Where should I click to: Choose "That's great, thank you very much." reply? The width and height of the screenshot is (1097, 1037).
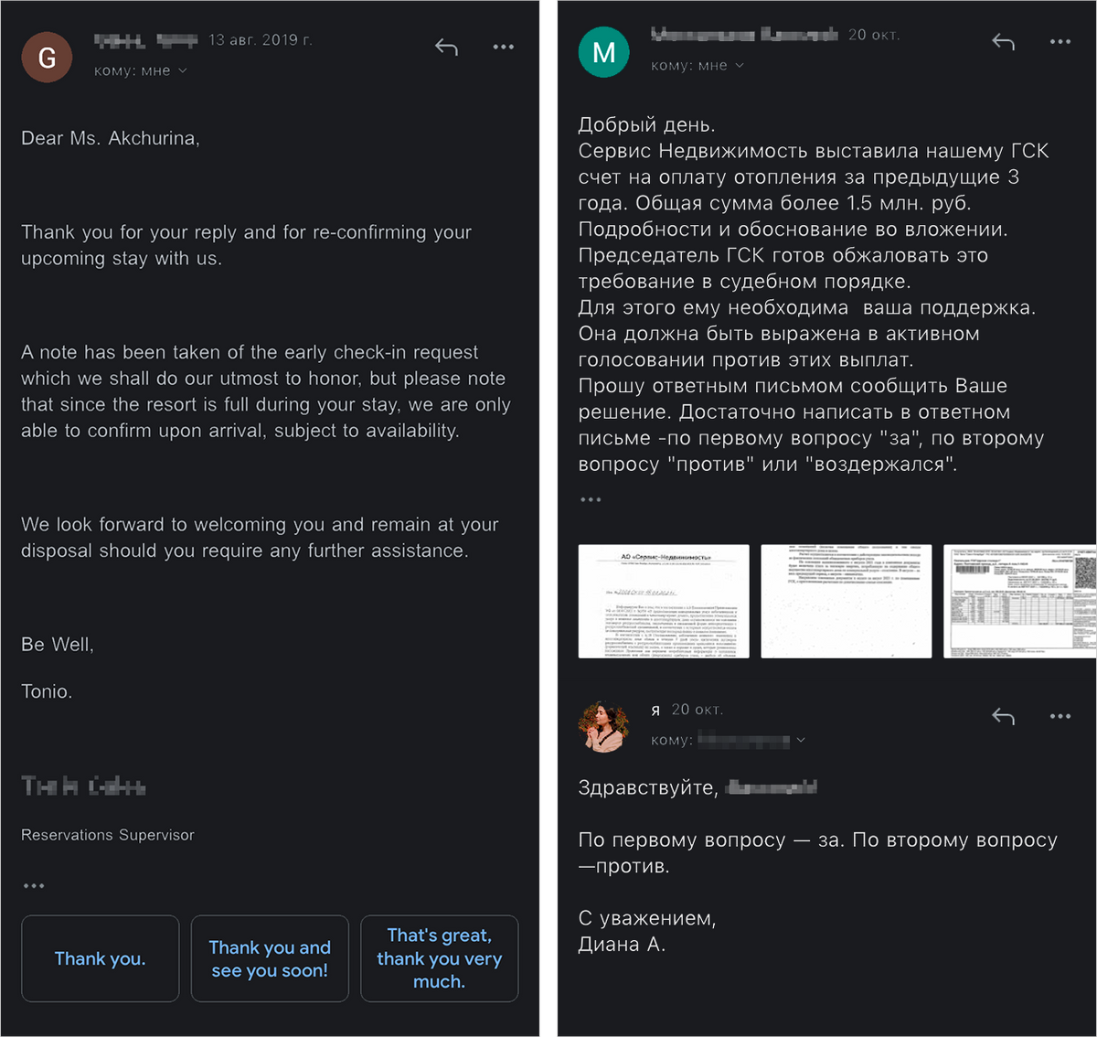[439, 958]
